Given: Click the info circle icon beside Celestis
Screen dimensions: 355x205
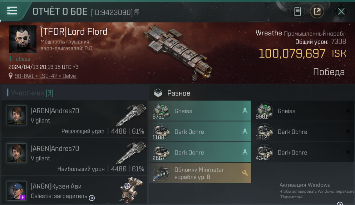Looking at the screenshot, I should pyautogui.click(x=92, y=198).
